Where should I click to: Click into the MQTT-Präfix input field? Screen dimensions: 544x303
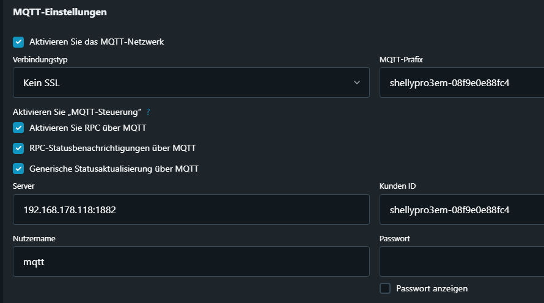tap(461, 82)
